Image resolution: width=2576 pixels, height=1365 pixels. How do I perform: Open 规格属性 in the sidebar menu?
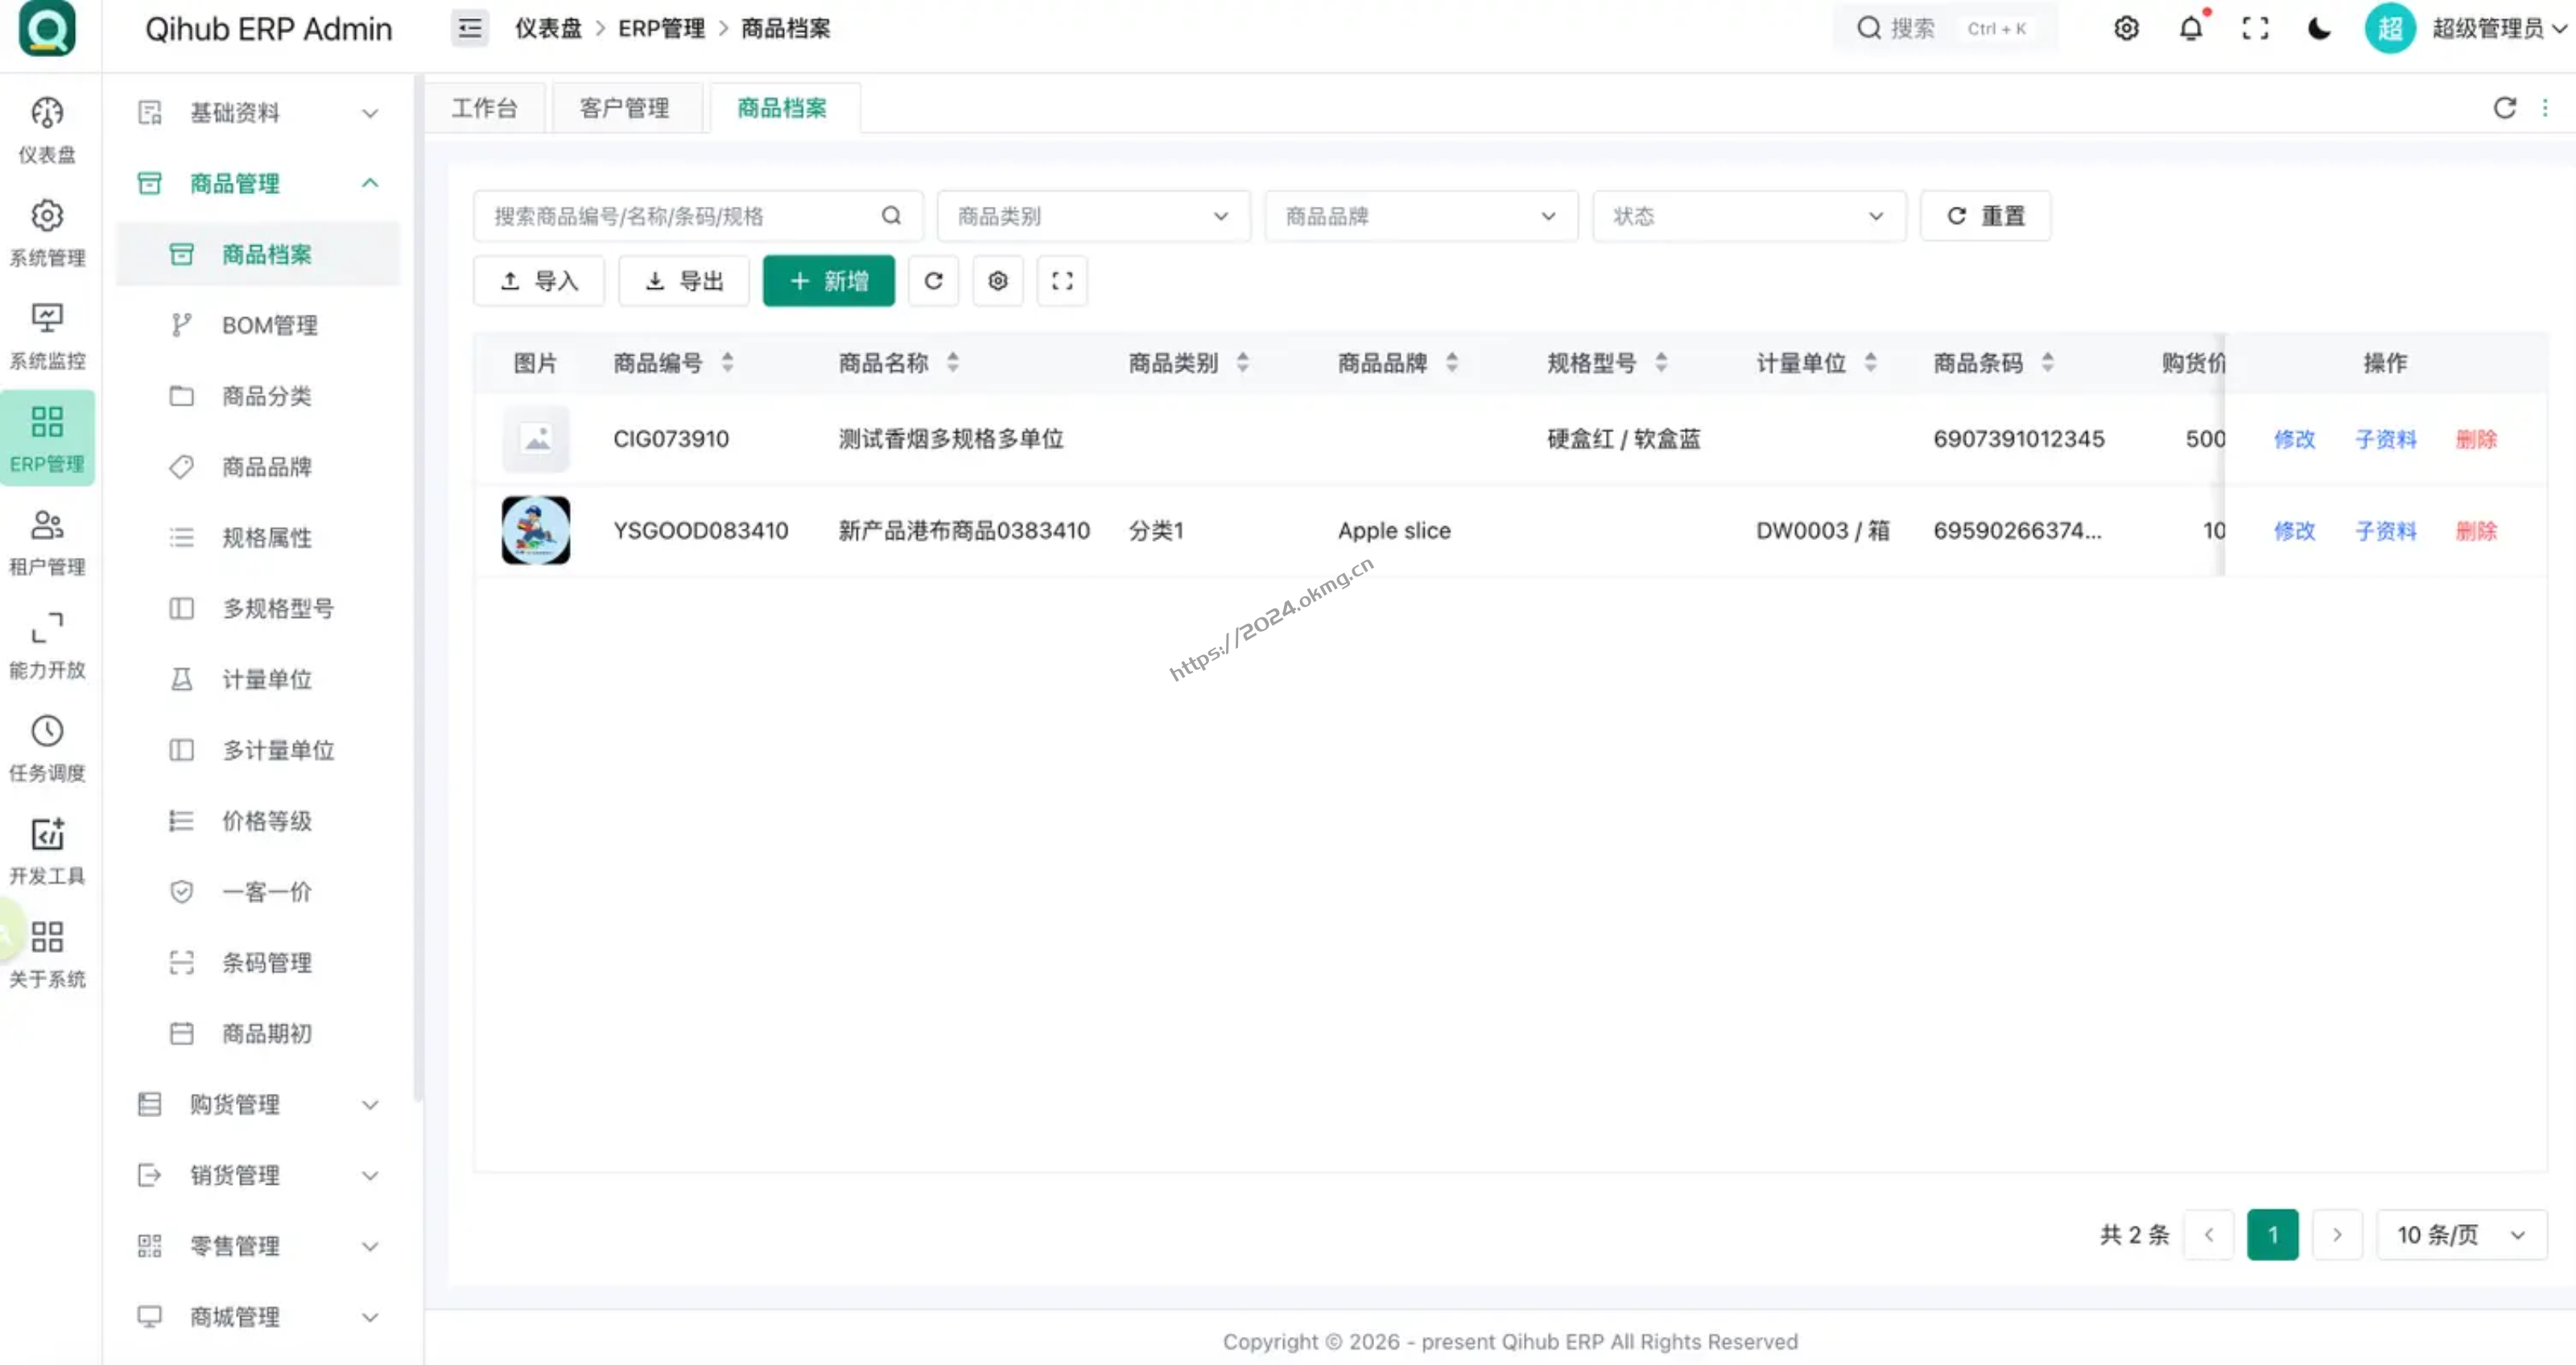point(258,538)
